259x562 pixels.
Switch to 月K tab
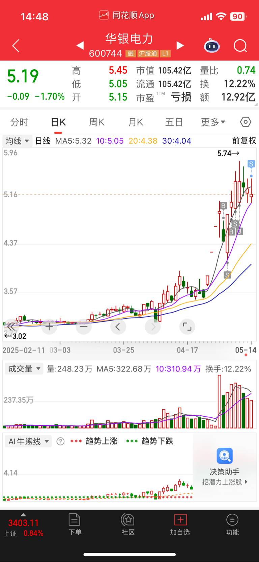136,122
